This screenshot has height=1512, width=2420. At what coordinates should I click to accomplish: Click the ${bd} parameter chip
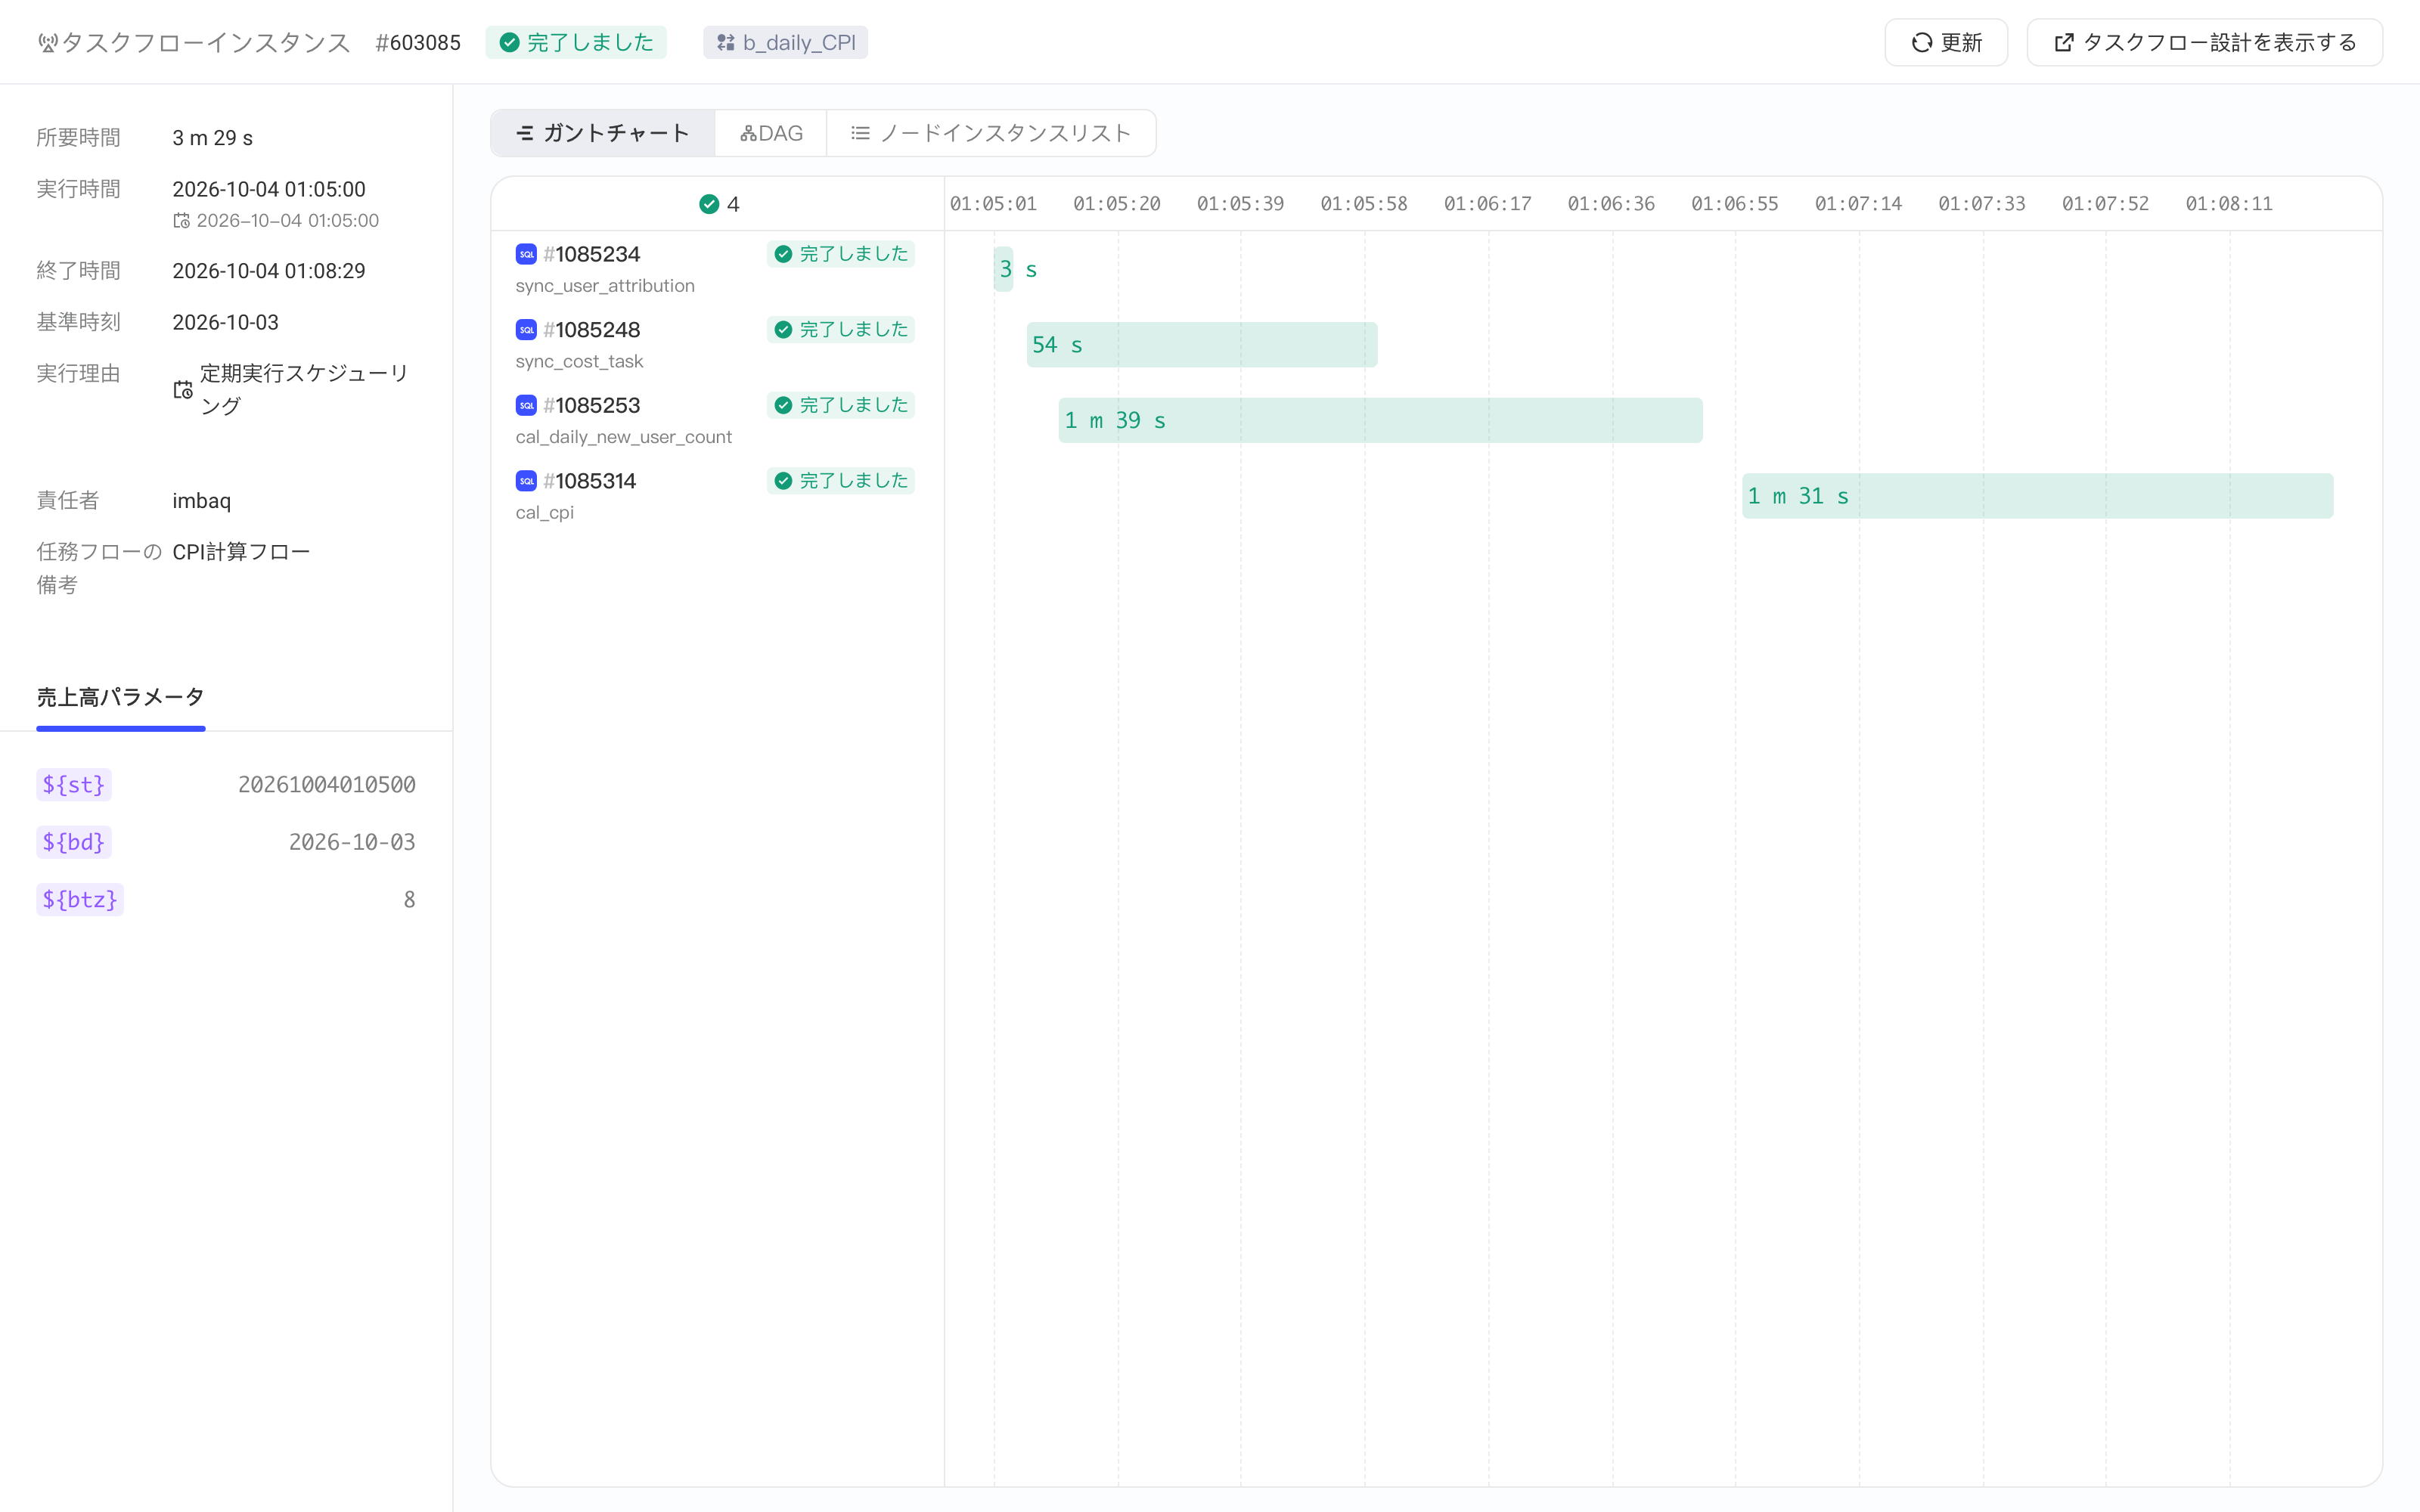pos(74,842)
